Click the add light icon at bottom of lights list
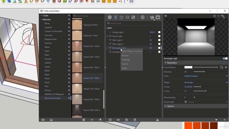Image resolution: width=229 pixels, height=129 pixels. 110,120
